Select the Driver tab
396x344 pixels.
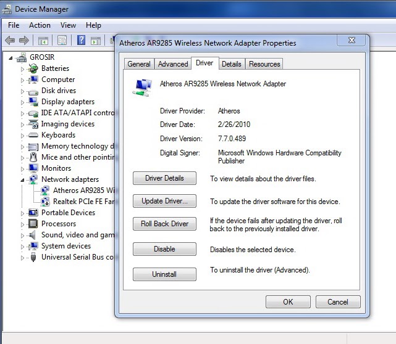tap(204, 63)
